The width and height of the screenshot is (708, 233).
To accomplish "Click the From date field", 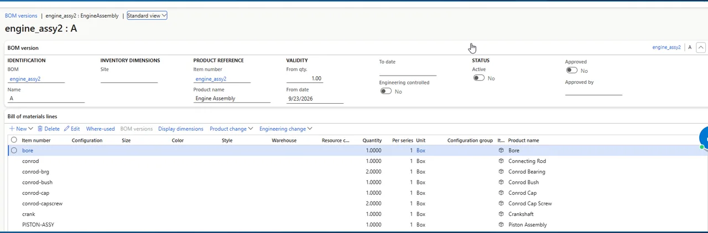I will (x=315, y=98).
